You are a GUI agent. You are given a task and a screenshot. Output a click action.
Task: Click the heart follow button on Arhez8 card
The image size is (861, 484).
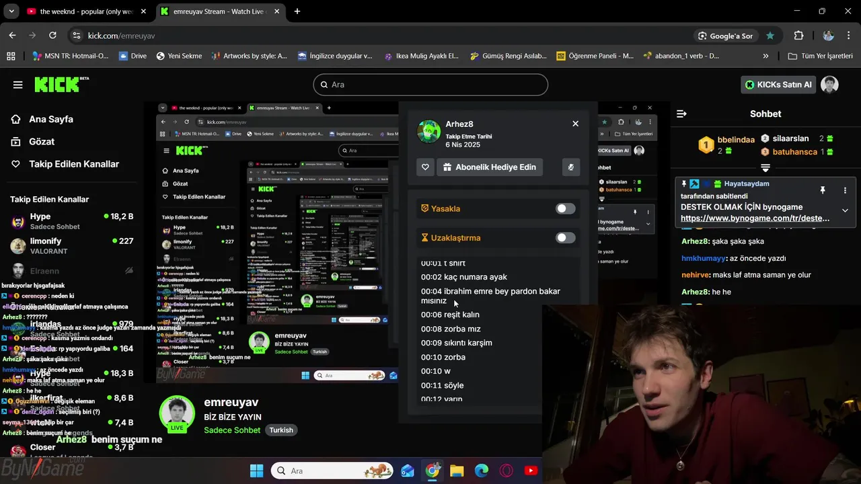tap(425, 167)
